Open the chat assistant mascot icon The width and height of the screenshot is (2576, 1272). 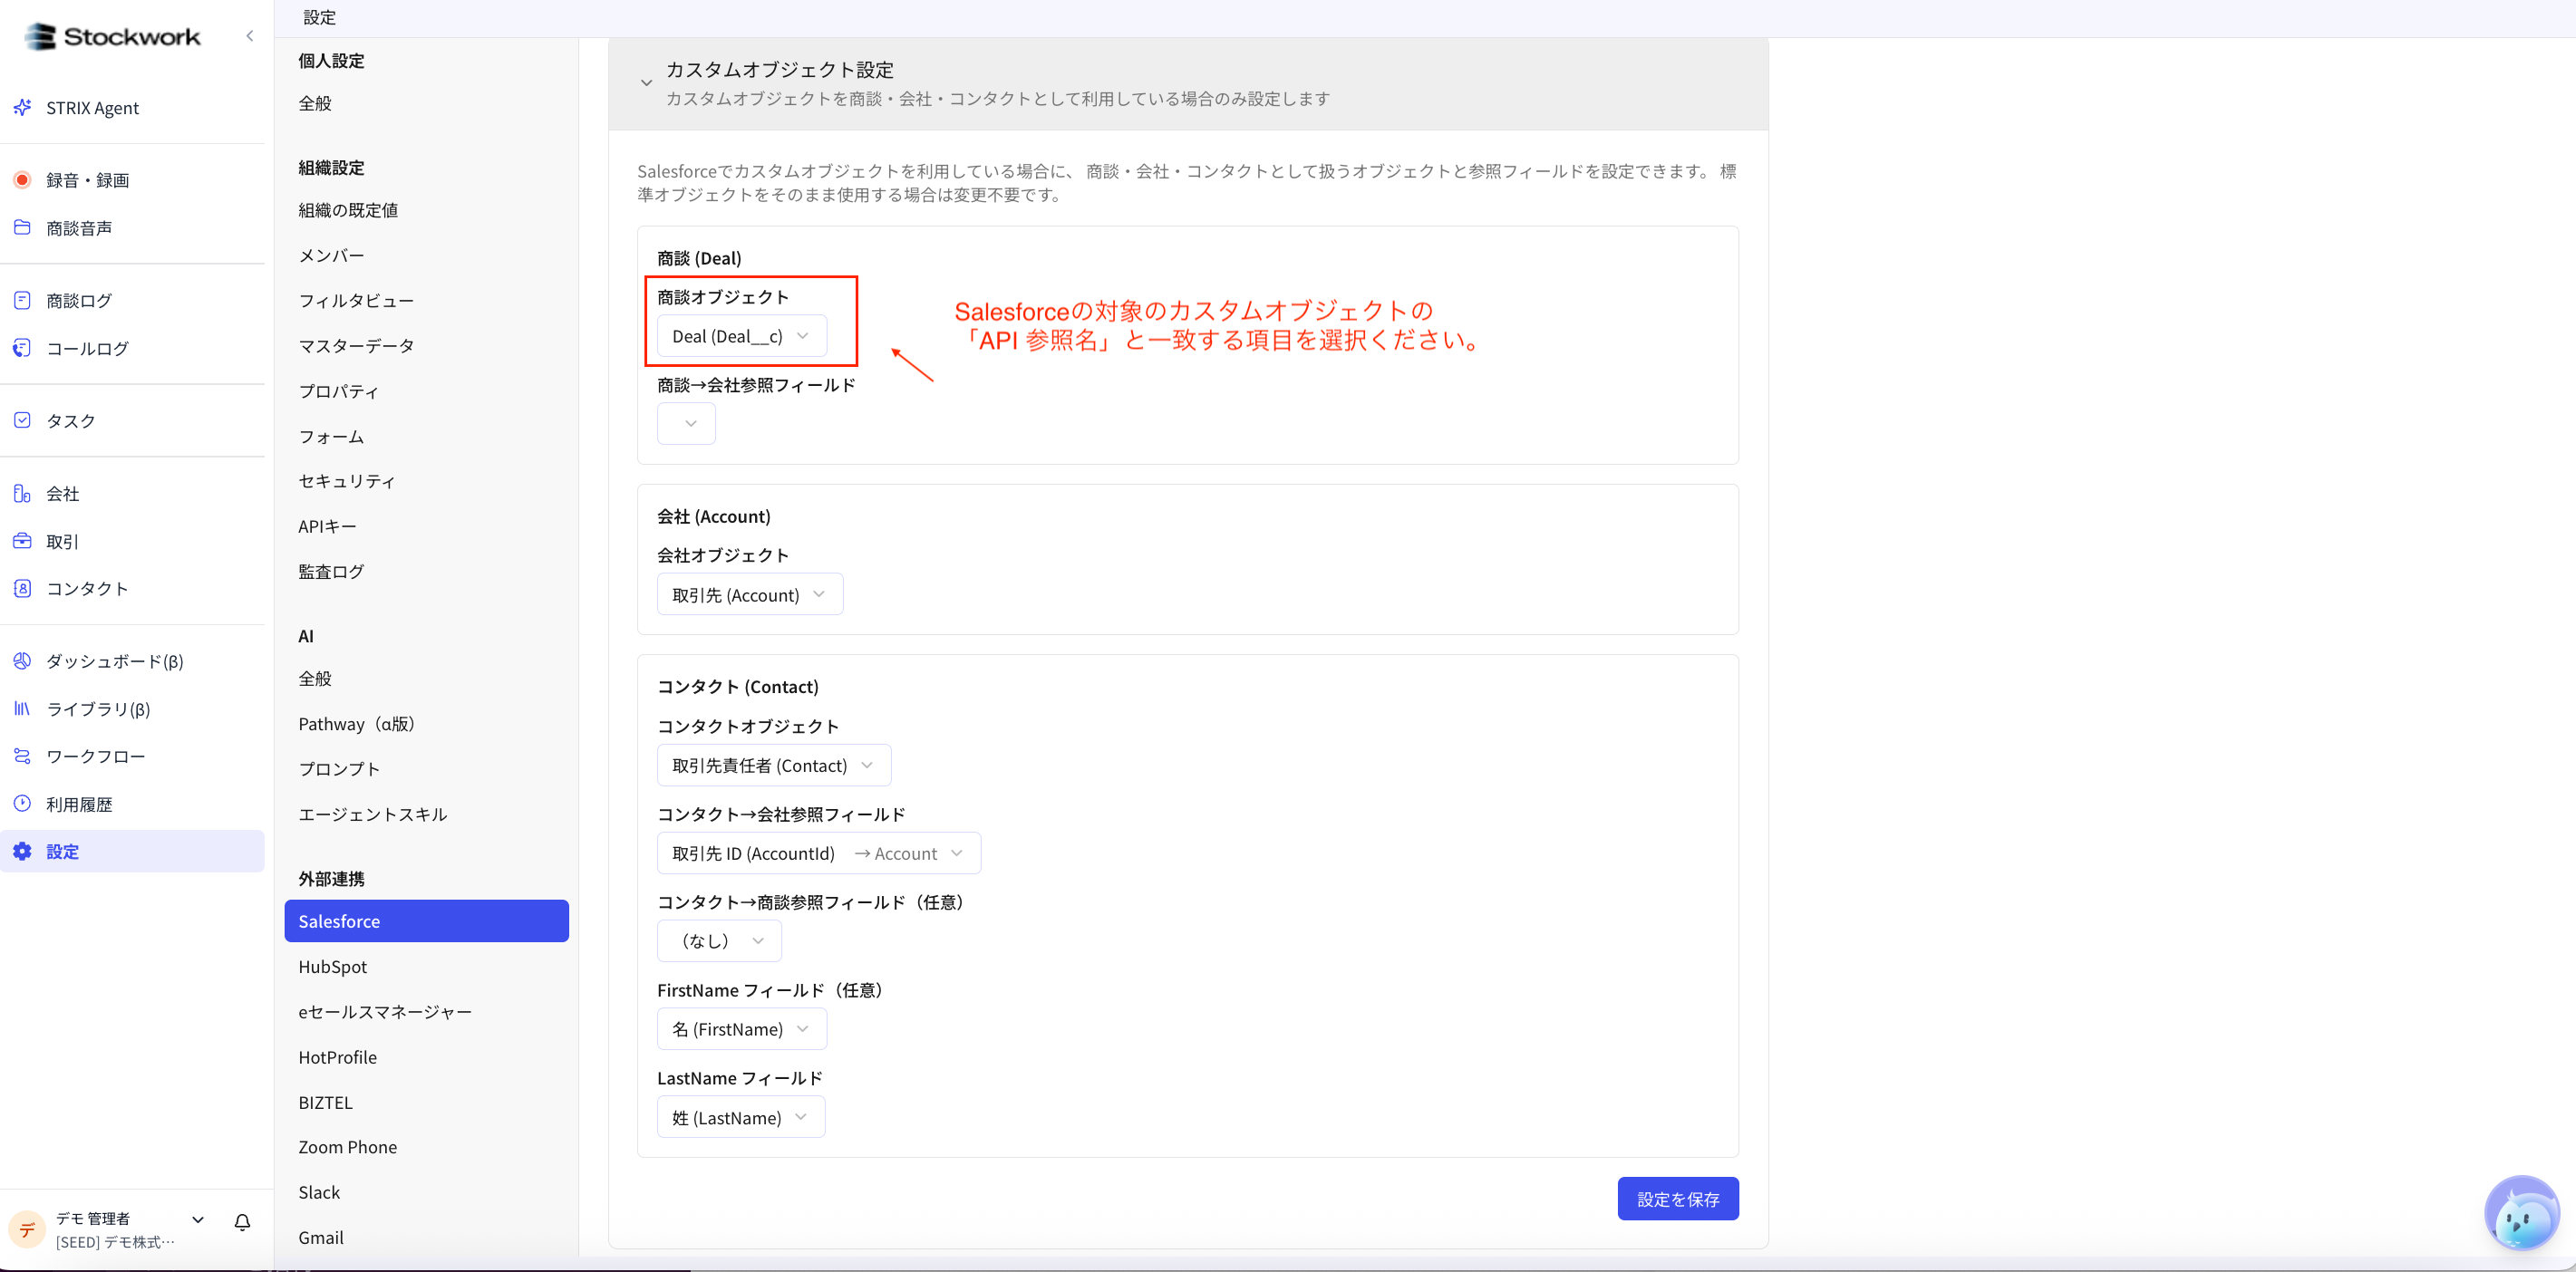click(x=2521, y=1213)
